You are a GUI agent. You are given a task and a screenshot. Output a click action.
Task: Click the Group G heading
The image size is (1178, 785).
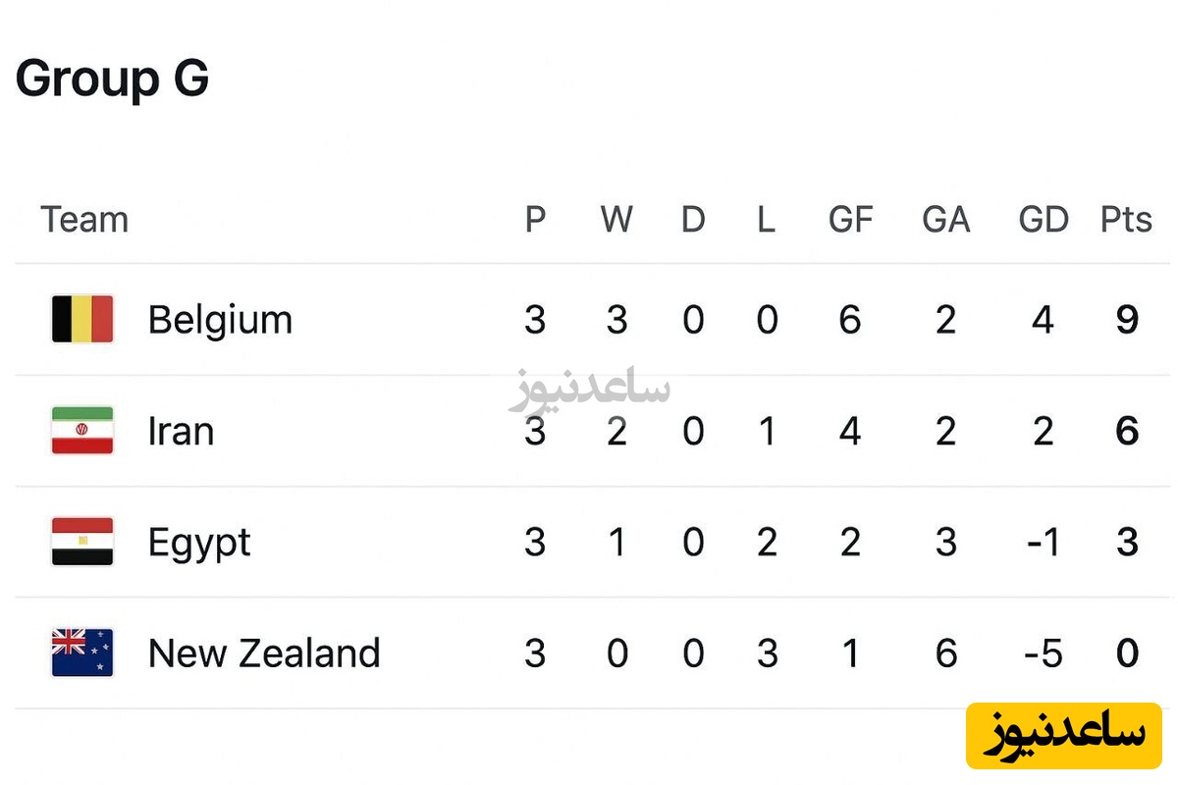point(112,78)
